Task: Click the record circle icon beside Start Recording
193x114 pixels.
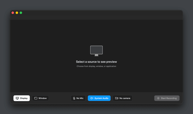Action: 158,98
